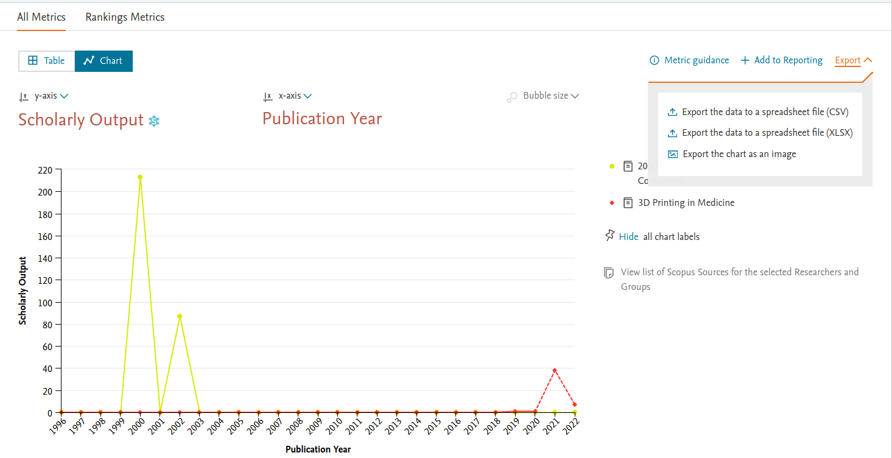Export the data as XLSX spreadsheet
892x458 pixels.
pos(767,133)
